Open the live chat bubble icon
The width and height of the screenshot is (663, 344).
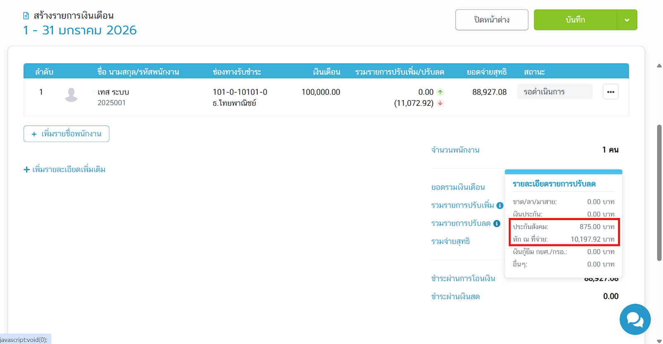[635, 320]
